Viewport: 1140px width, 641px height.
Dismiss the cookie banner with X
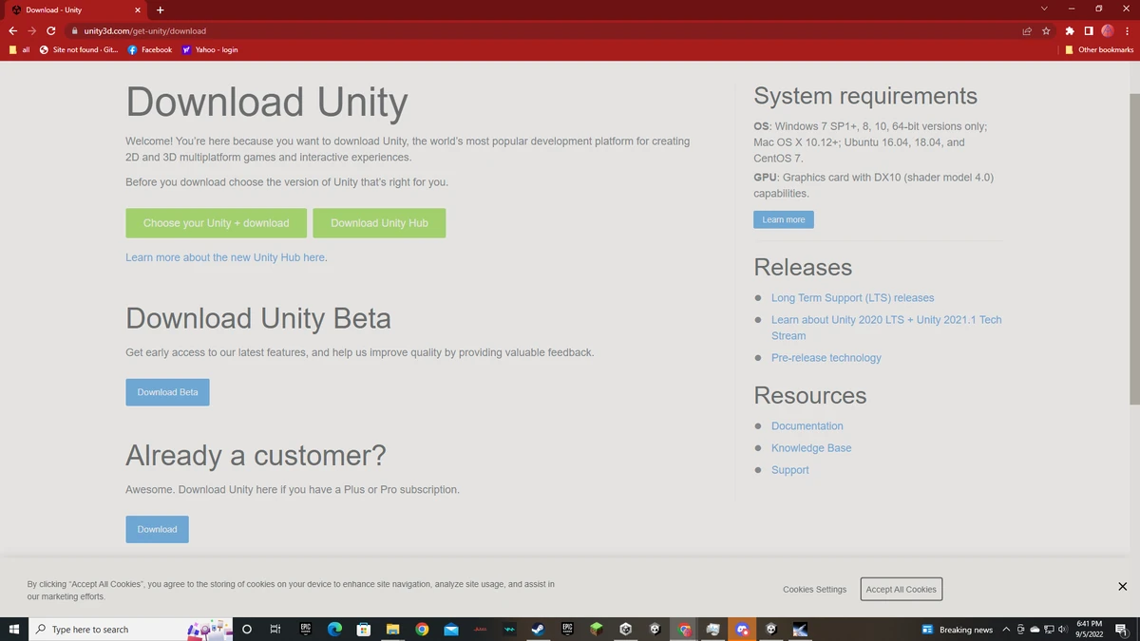pyautogui.click(x=1122, y=587)
